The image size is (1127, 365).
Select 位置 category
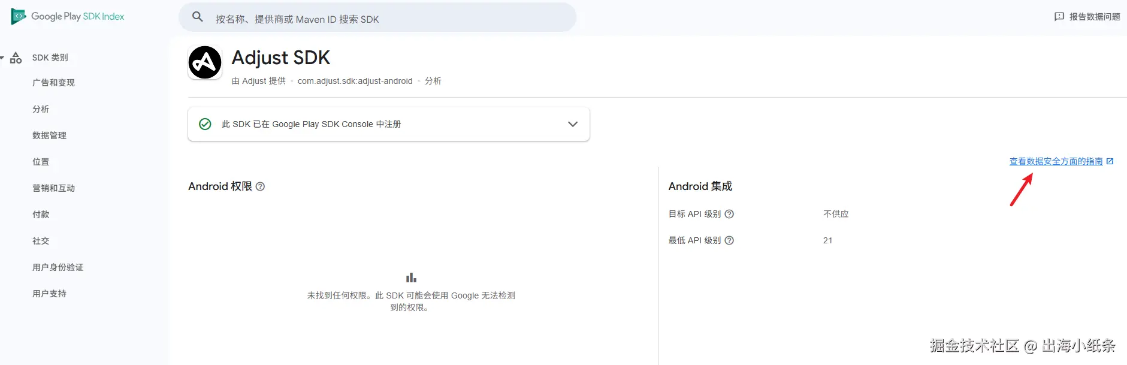[x=41, y=162]
